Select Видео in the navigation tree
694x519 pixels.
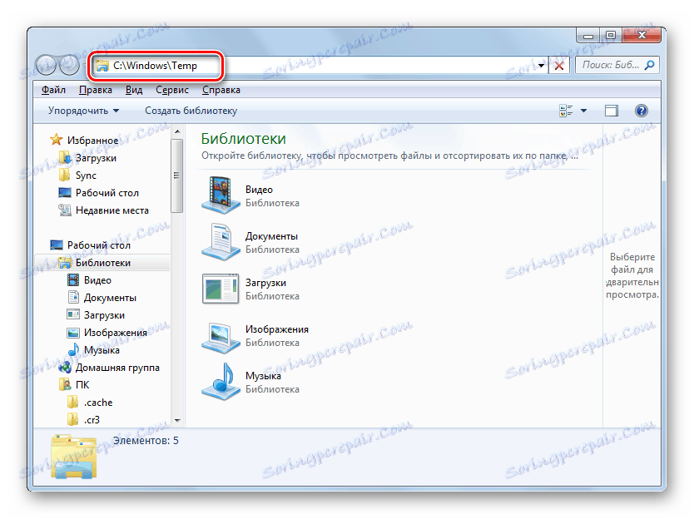pyautogui.click(x=97, y=280)
